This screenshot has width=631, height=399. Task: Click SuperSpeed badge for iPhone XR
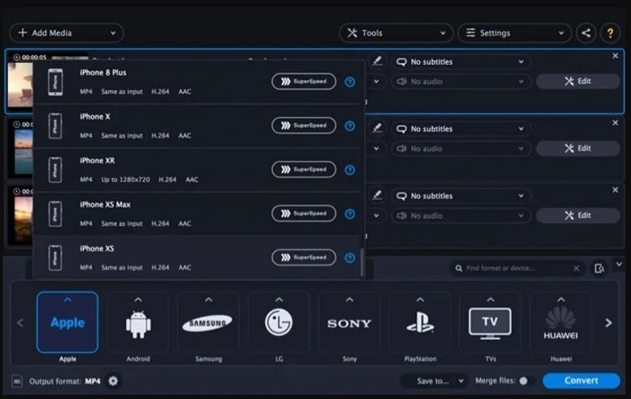click(304, 169)
